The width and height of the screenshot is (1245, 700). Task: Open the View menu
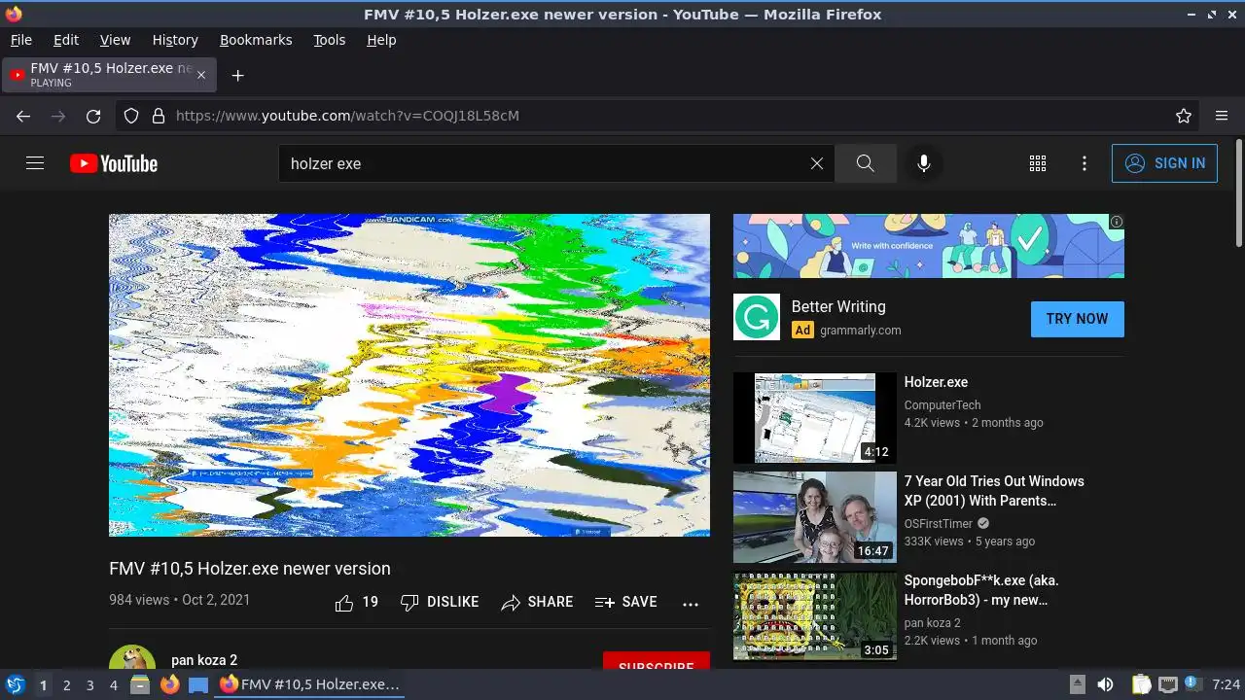(115, 40)
